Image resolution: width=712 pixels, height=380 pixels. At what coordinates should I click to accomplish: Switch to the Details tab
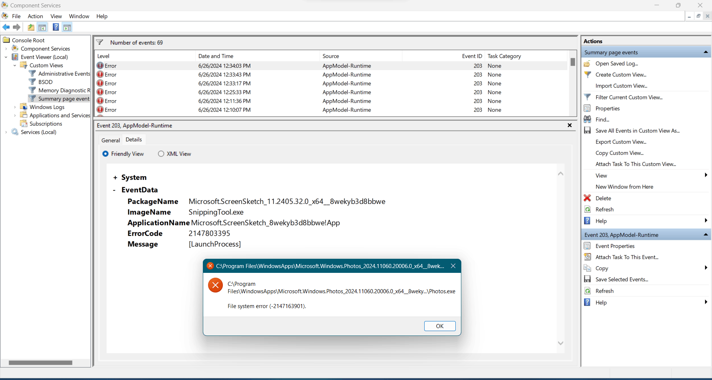[134, 139]
